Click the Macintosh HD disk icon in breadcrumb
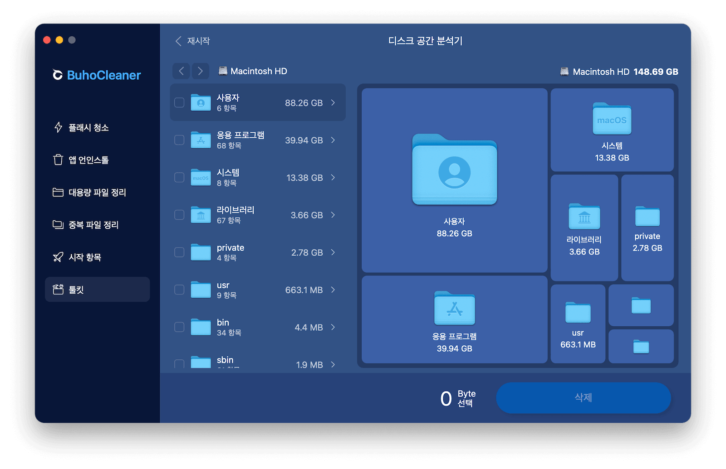The height and width of the screenshot is (469, 726). [x=223, y=71]
